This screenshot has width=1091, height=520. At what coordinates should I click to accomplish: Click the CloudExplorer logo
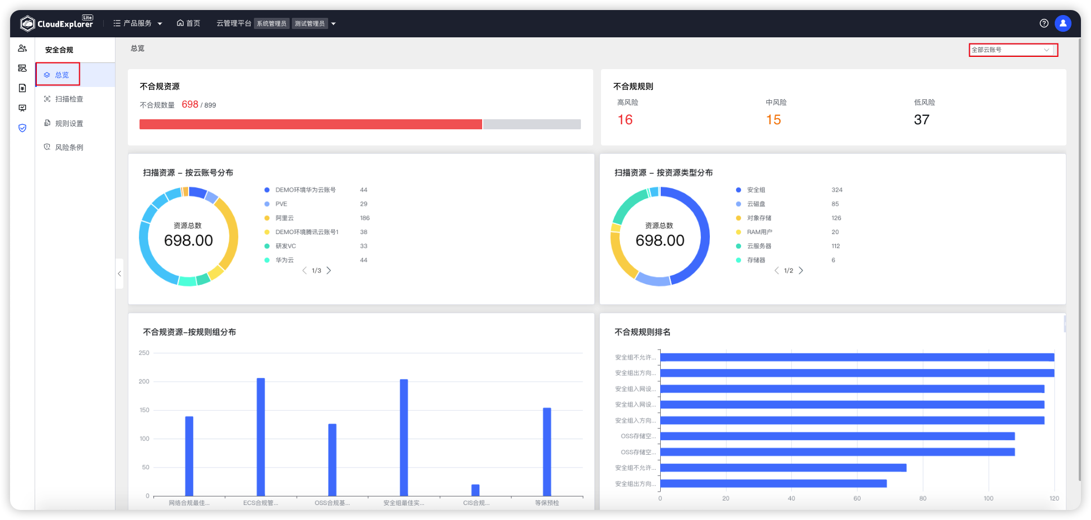[57, 23]
